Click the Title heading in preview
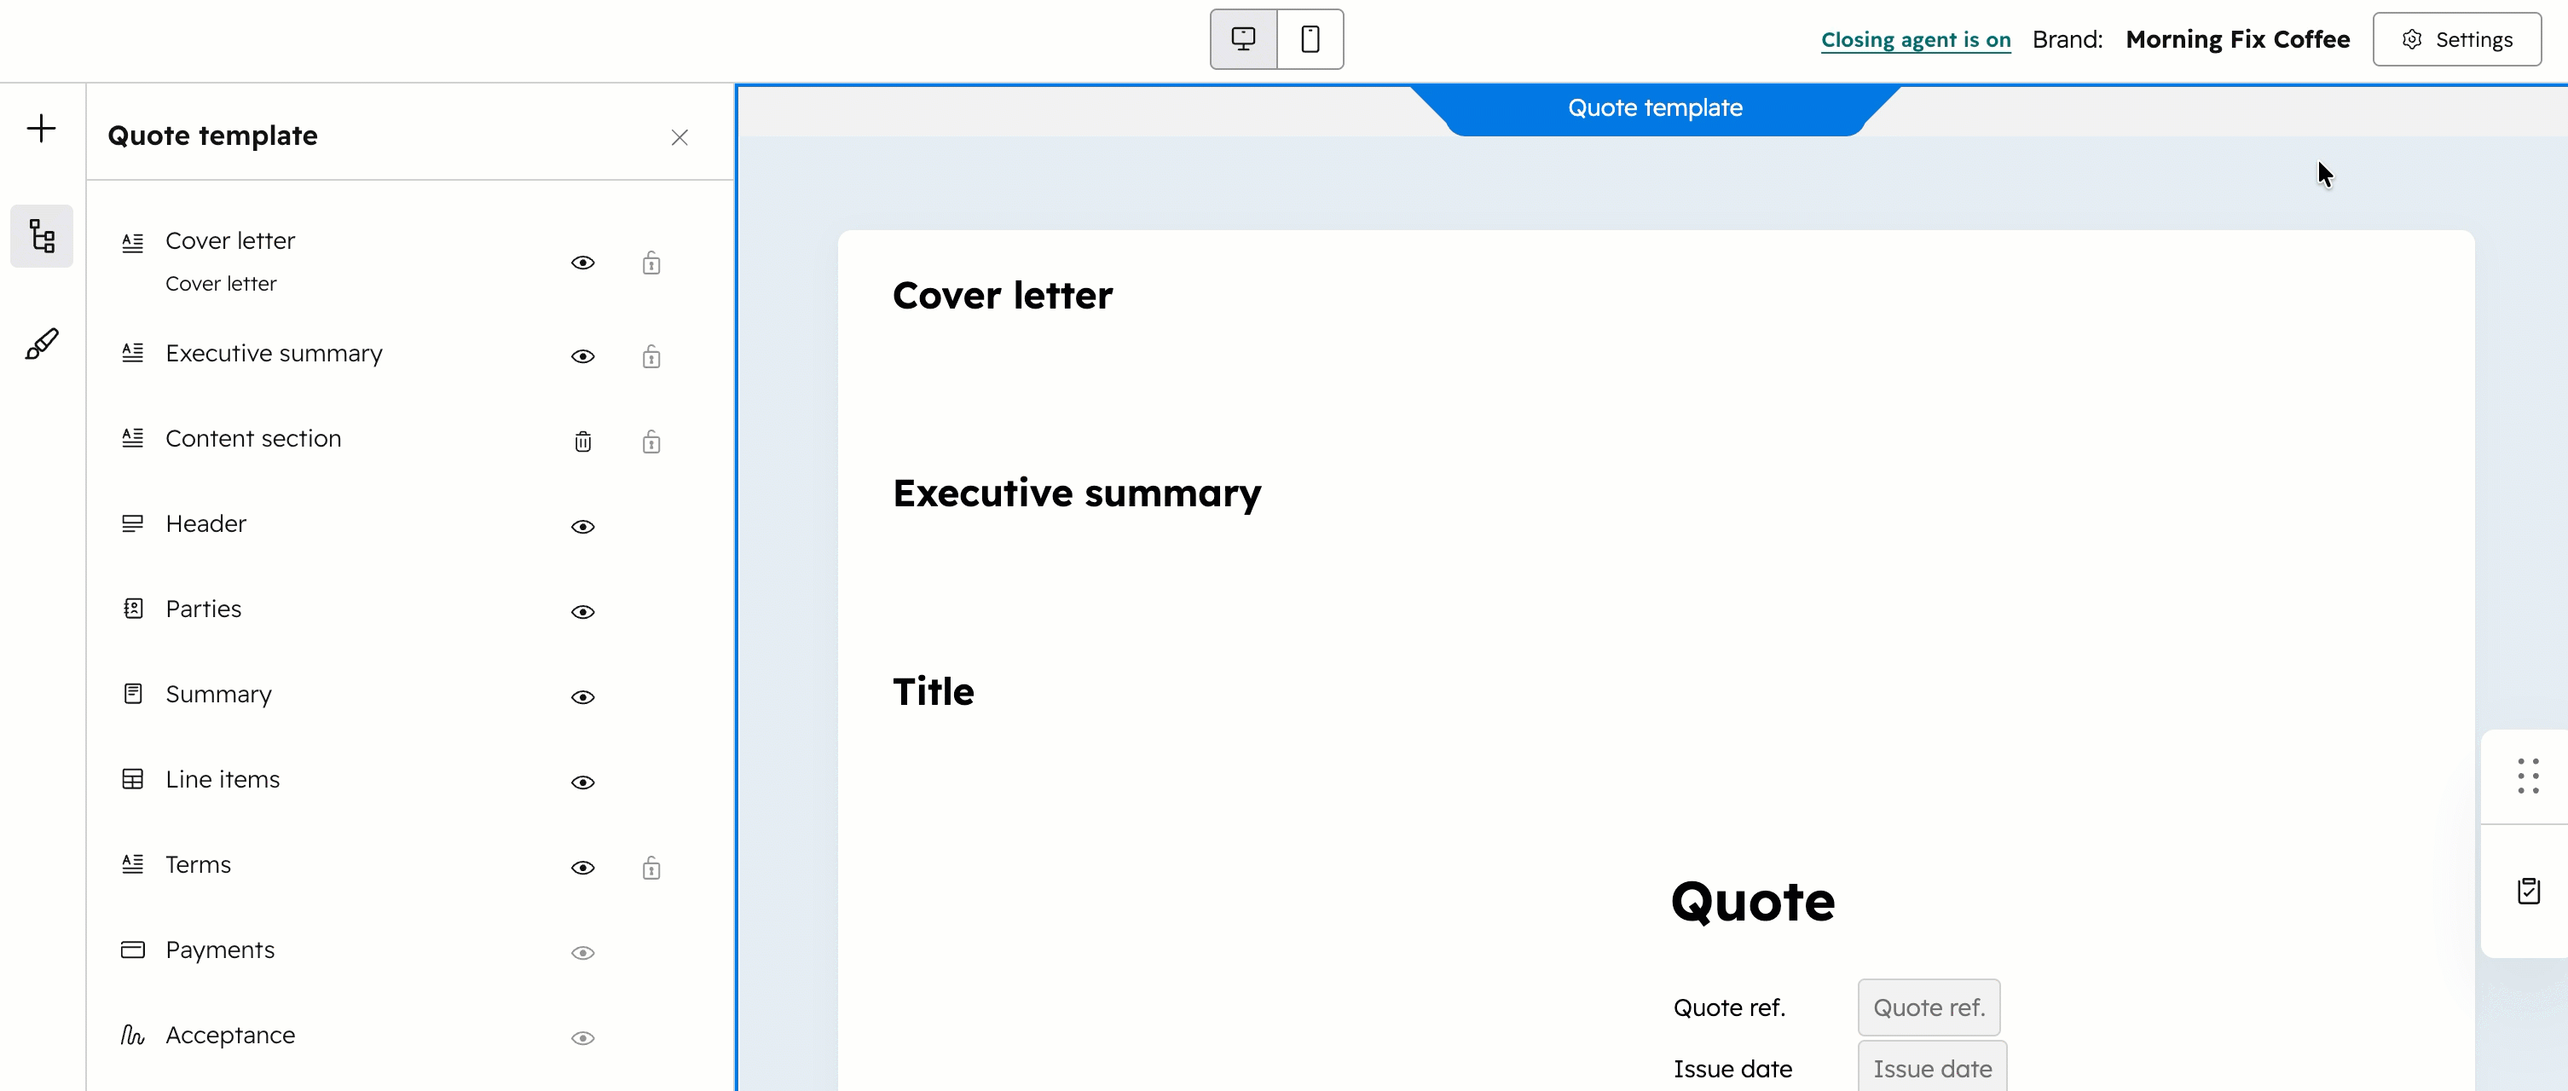The height and width of the screenshot is (1091, 2568). click(x=933, y=691)
